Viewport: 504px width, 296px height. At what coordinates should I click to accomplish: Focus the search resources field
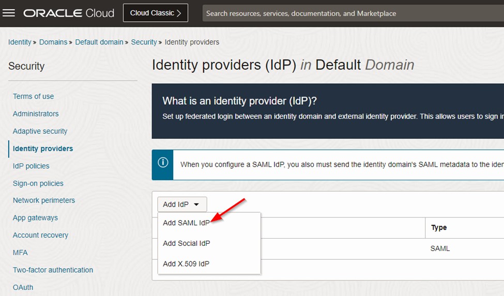coord(353,13)
